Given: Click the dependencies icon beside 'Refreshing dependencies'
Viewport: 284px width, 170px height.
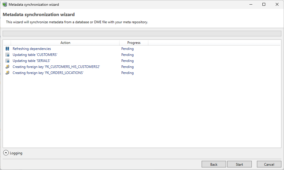Looking at the screenshot, I should pyautogui.click(x=7, y=48).
